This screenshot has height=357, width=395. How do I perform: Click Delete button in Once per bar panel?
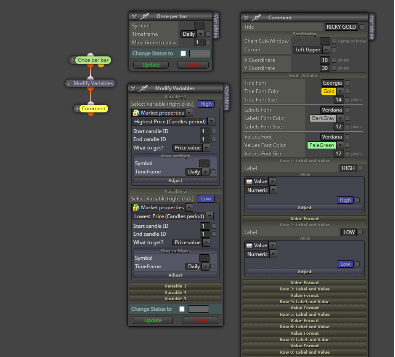coord(193,65)
